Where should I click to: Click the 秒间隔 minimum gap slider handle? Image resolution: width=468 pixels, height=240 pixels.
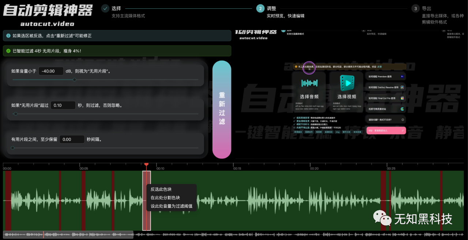12,148
